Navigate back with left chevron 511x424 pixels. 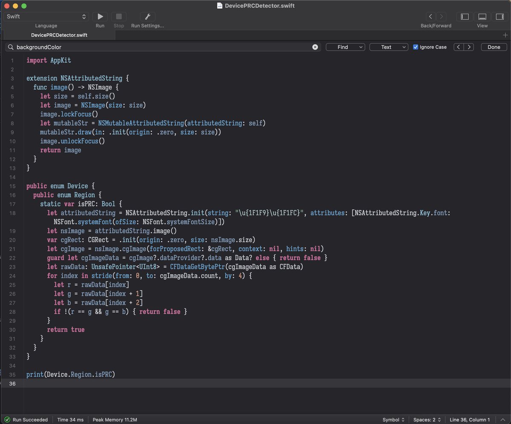click(431, 17)
